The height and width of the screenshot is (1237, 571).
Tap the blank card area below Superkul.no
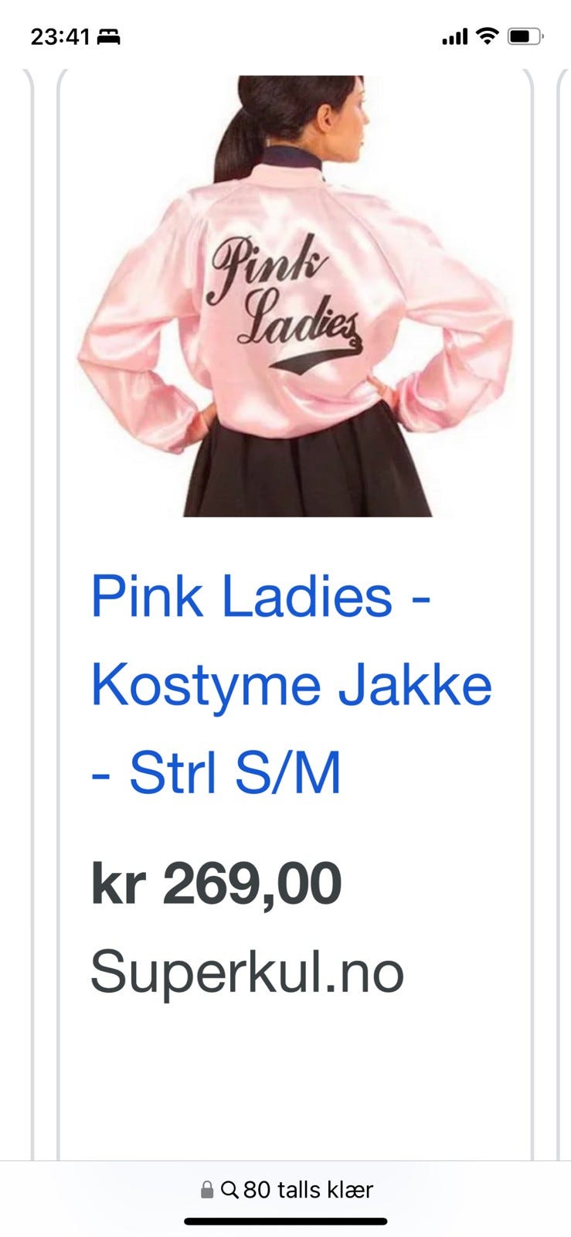(x=295, y=1082)
